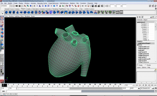Click the mel alfred shelf script icon
This screenshot has height=96, width=157.
[x=118, y=12]
